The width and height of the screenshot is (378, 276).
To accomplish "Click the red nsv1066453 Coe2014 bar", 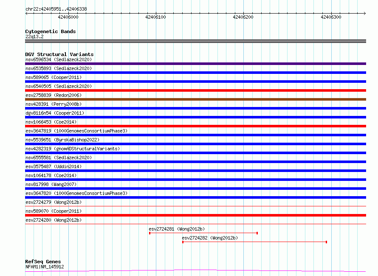I will tap(195, 126).
